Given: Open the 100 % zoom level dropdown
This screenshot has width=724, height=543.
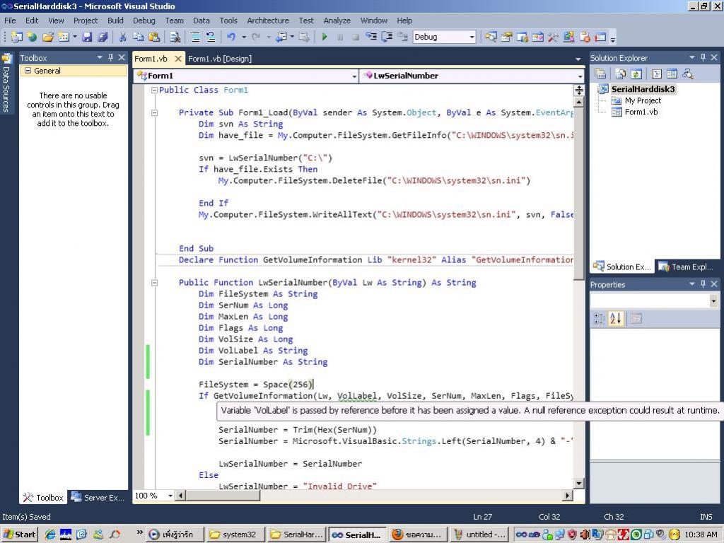Looking at the screenshot, I should [x=170, y=496].
